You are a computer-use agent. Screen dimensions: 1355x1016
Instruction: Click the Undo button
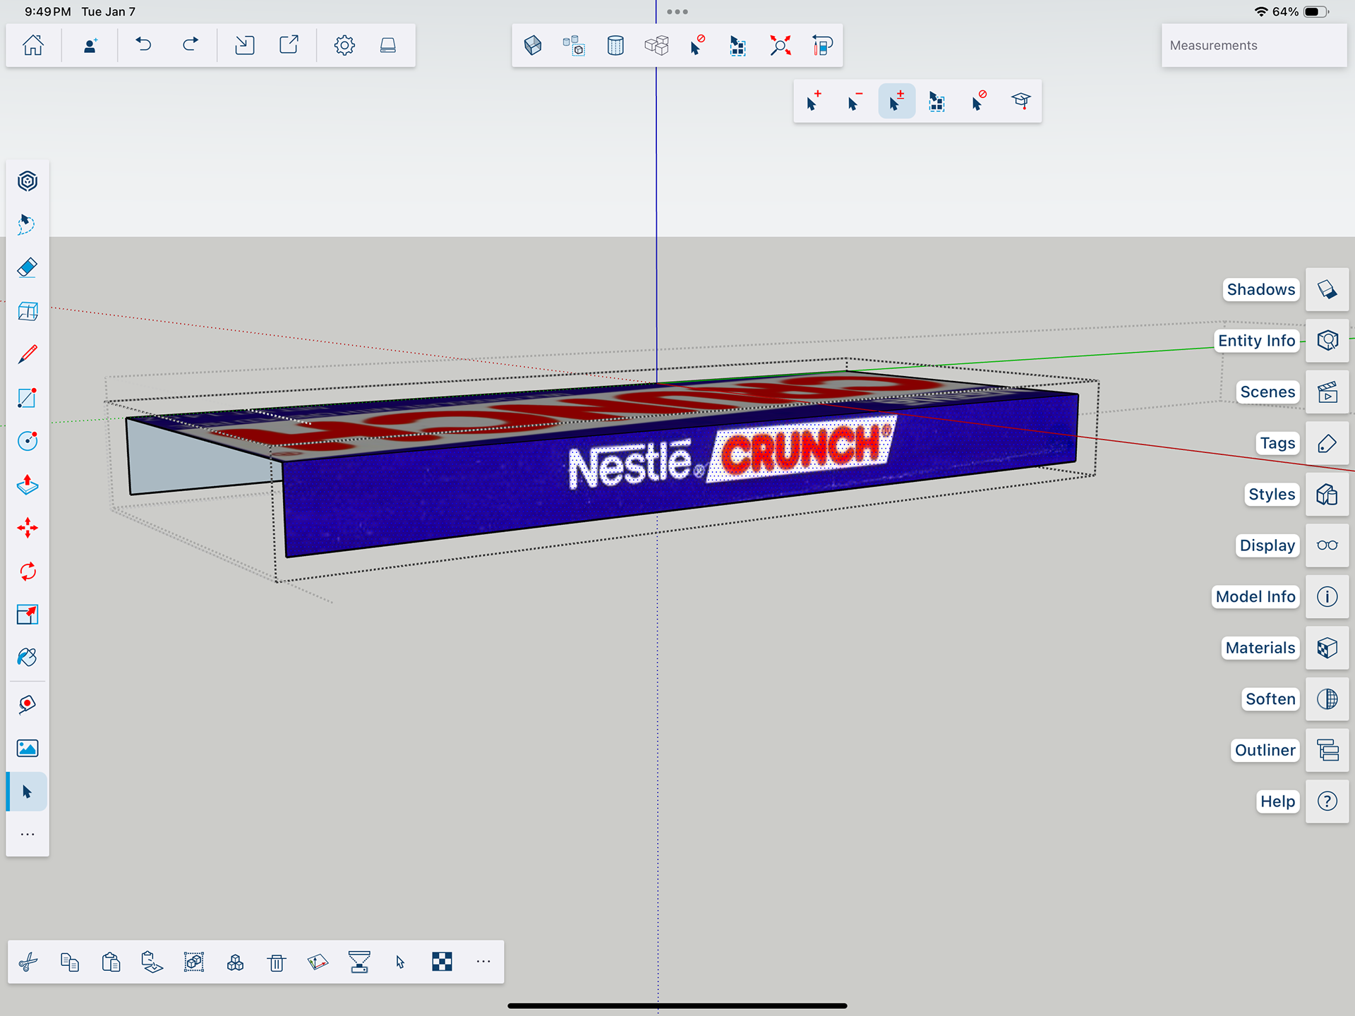(x=143, y=46)
